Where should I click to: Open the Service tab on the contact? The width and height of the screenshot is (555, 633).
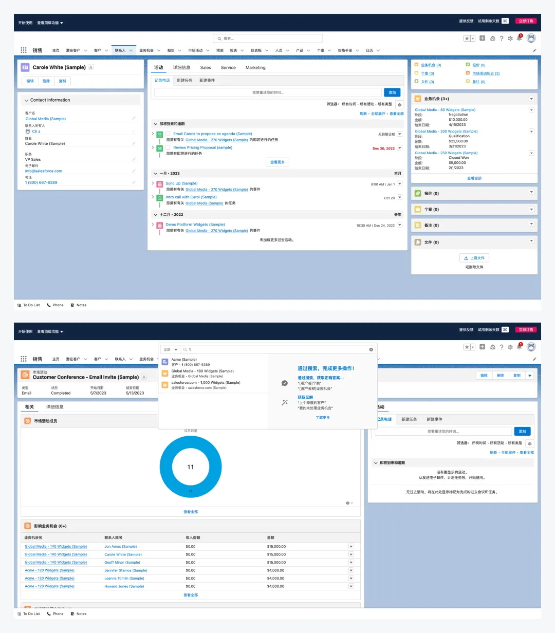[228, 68]
